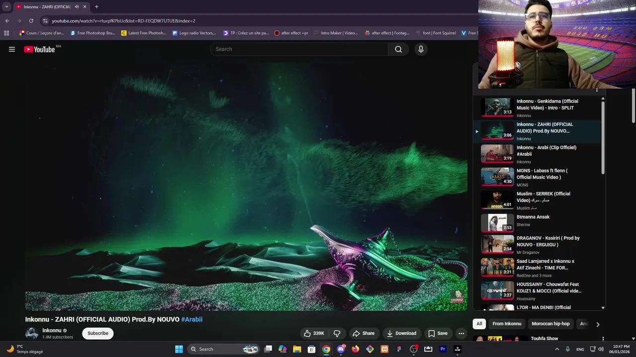Save the video to a playlist

438,333
